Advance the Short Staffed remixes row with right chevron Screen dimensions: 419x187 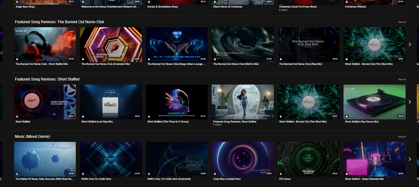410,102
